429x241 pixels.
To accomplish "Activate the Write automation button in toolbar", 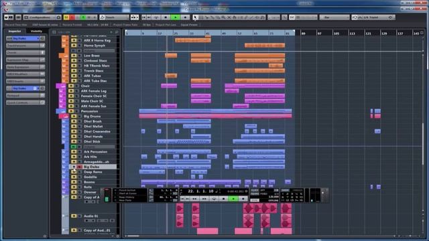I will click(x=89, y=17).
